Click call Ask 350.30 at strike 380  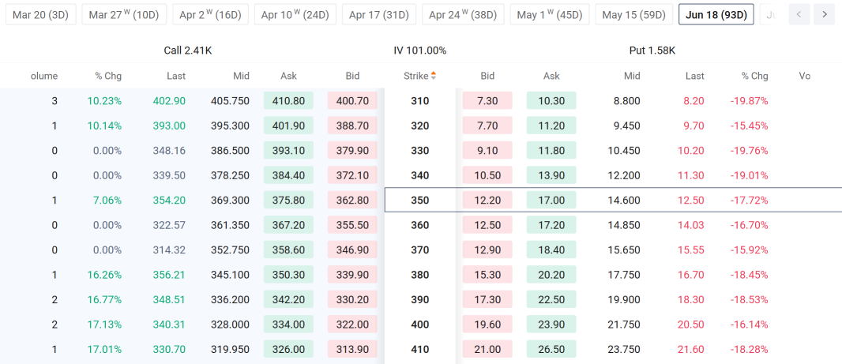click(288, 275)
